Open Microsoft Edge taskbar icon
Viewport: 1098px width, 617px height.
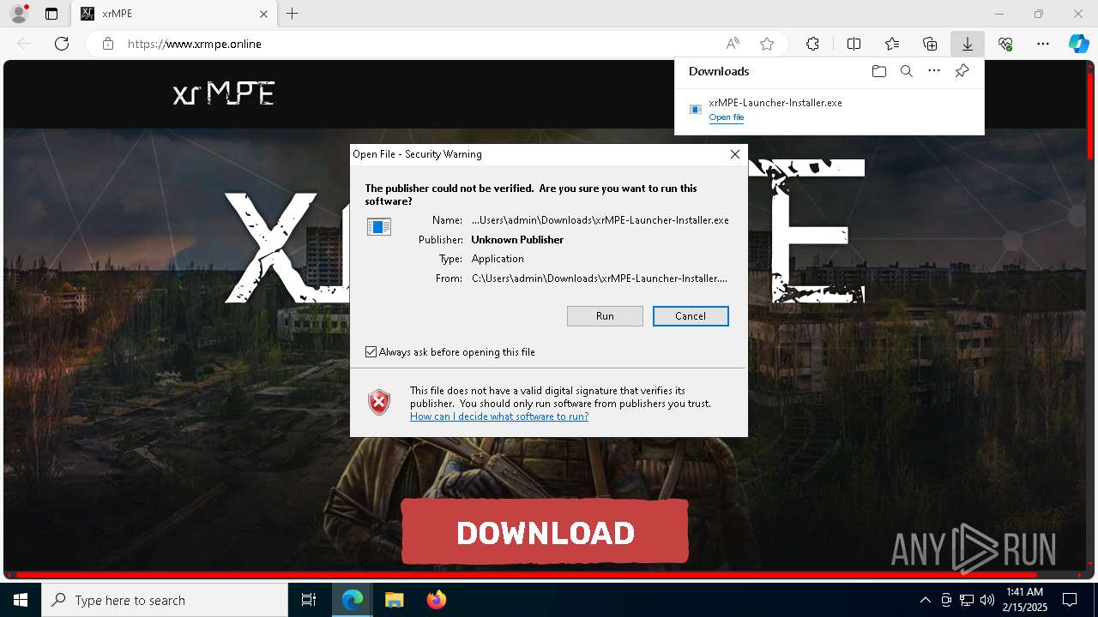(353, 600)
